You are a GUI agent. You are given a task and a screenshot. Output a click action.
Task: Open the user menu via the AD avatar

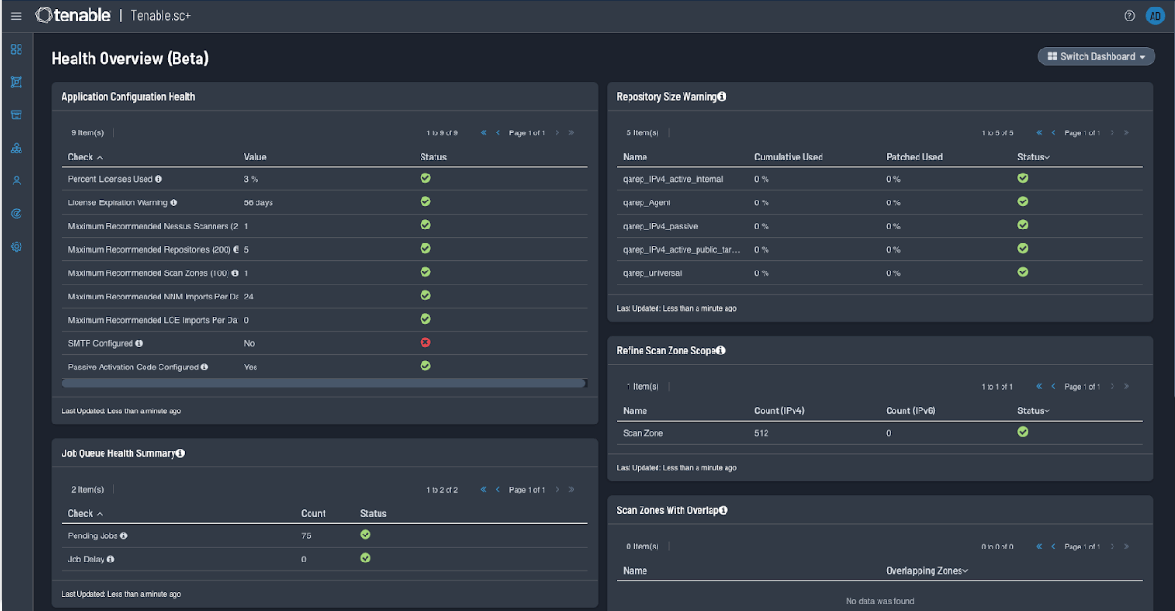click(x=1155, y=15)
